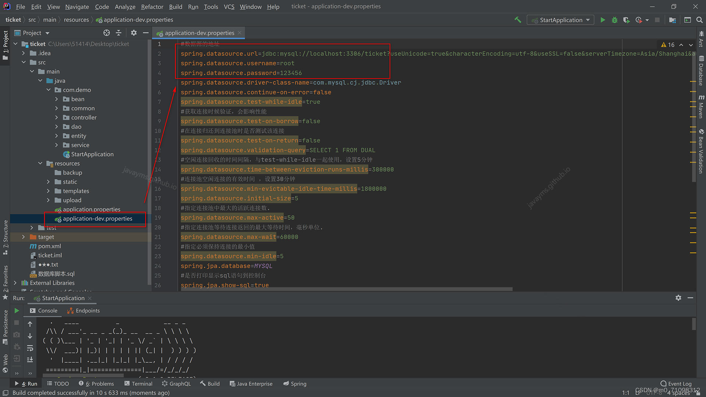Image resolution: width=706 pixels, height=397 pixels.
Task: Expand the .idea folder
Action: click(24, 53)
